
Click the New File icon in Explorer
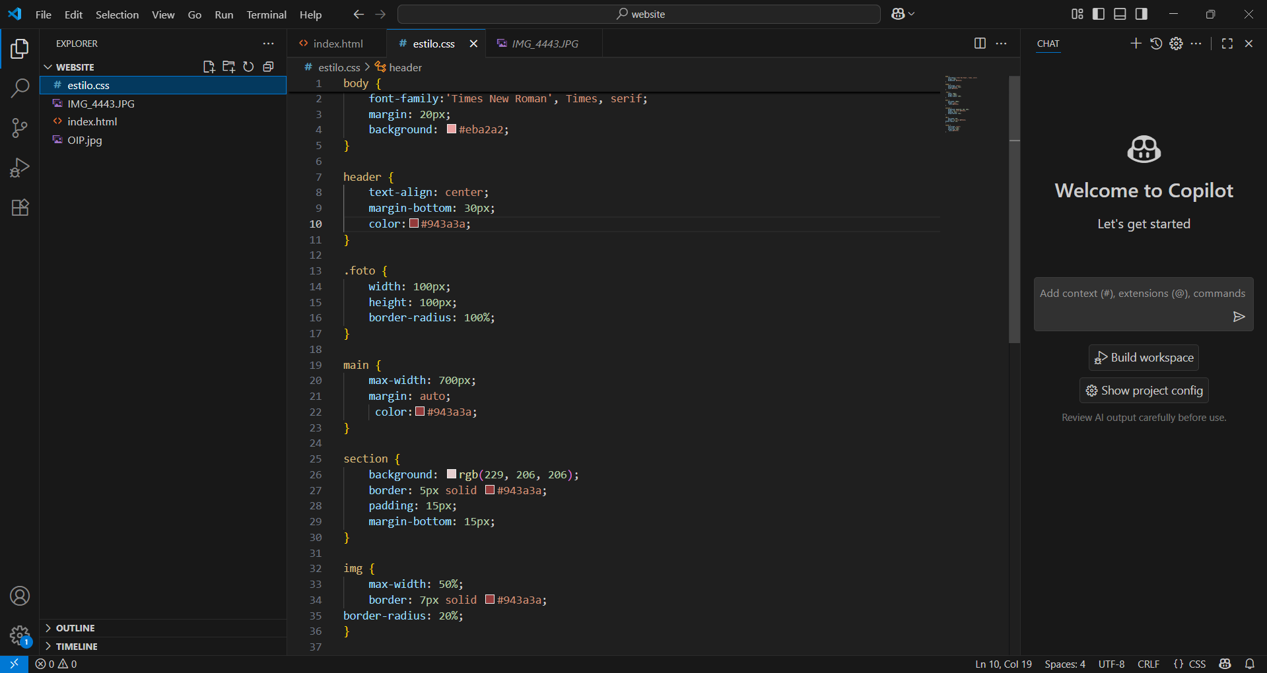(x=209, y=67)
